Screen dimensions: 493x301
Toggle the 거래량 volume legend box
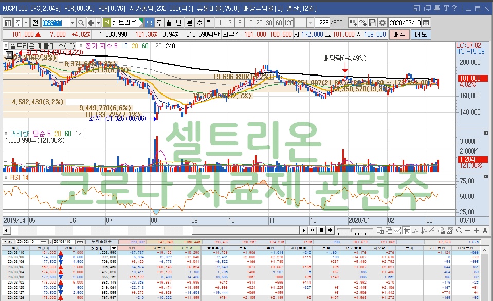(x=6, y=134)
